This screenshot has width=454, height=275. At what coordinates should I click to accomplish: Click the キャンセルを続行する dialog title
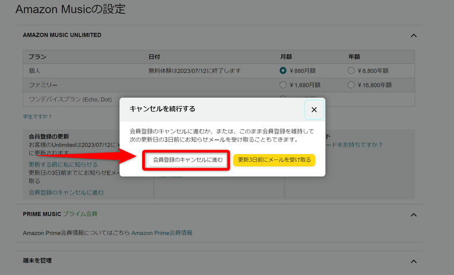click(162, 109)
